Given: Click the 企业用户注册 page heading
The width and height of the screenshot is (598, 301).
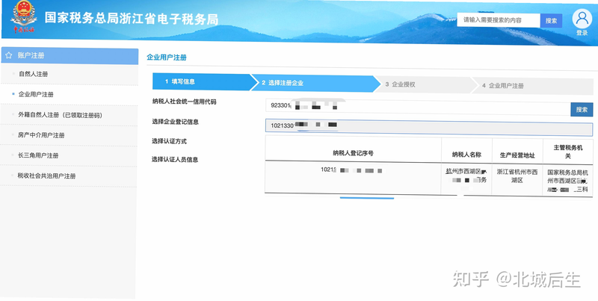Looking at the screenshot, I should [167, 58].
